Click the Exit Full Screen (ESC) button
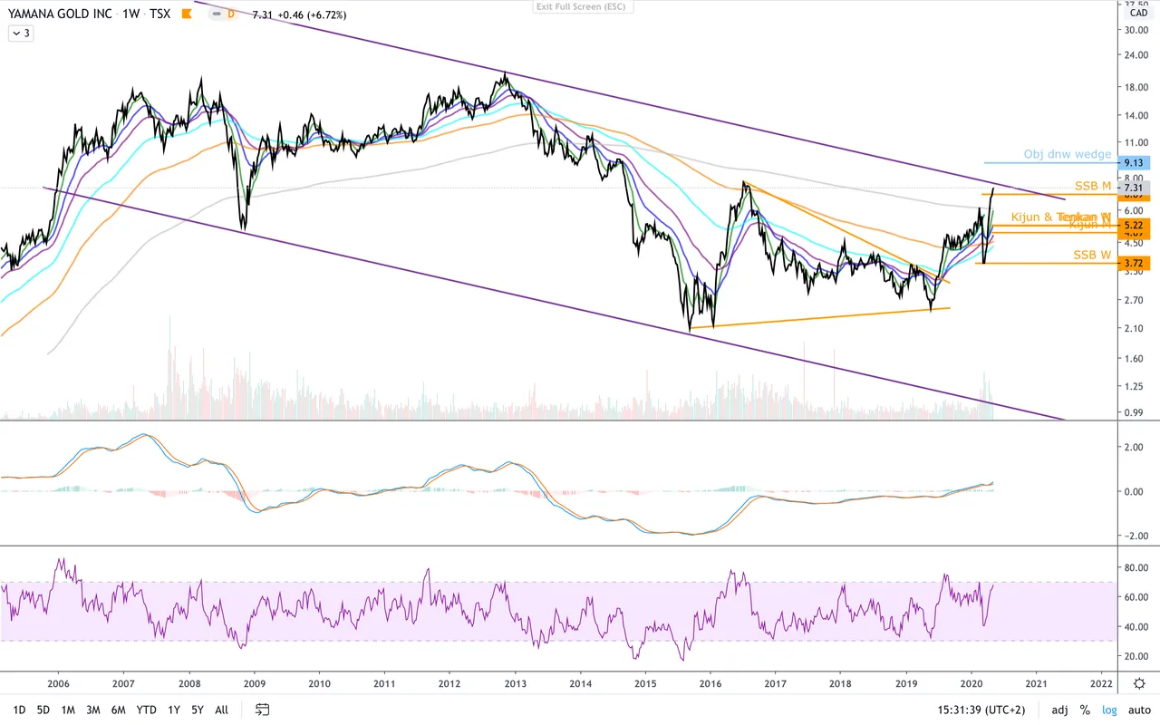The height and width of the screenshot is (725, 1160). tap(584, 6)
